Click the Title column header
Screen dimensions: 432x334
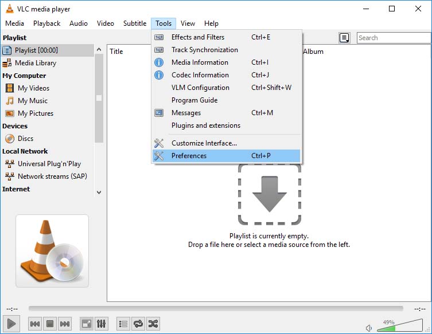(116, 52)
